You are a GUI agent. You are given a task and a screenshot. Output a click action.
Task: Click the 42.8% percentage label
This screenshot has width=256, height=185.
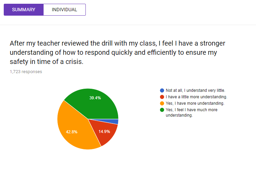(71, 132)
